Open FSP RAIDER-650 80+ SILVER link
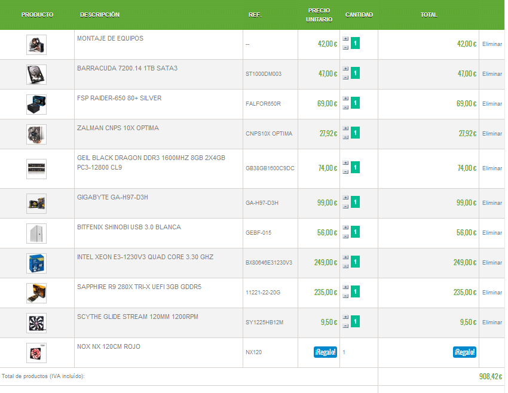The width and height of the screenshot is (508, 393). 119,98
